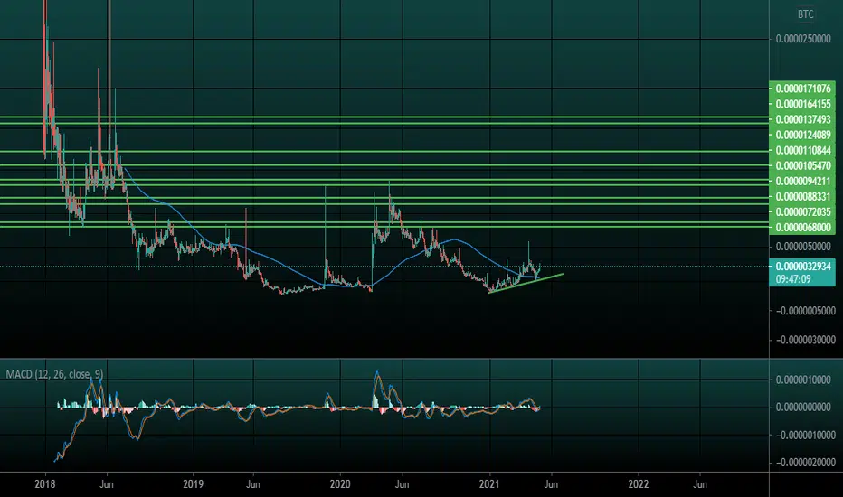Click the 2020 label on the time axis

click(x=340, y=484)
